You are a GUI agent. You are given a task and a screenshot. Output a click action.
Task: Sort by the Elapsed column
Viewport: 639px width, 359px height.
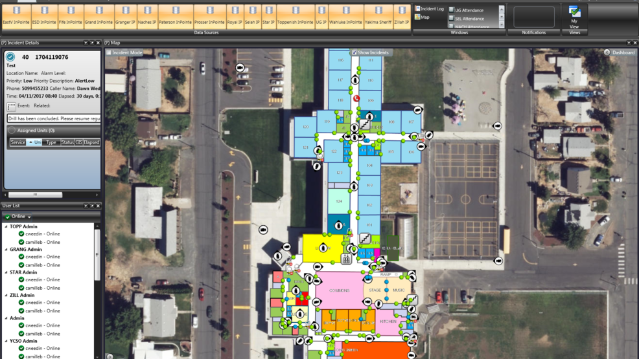(91, 142)
